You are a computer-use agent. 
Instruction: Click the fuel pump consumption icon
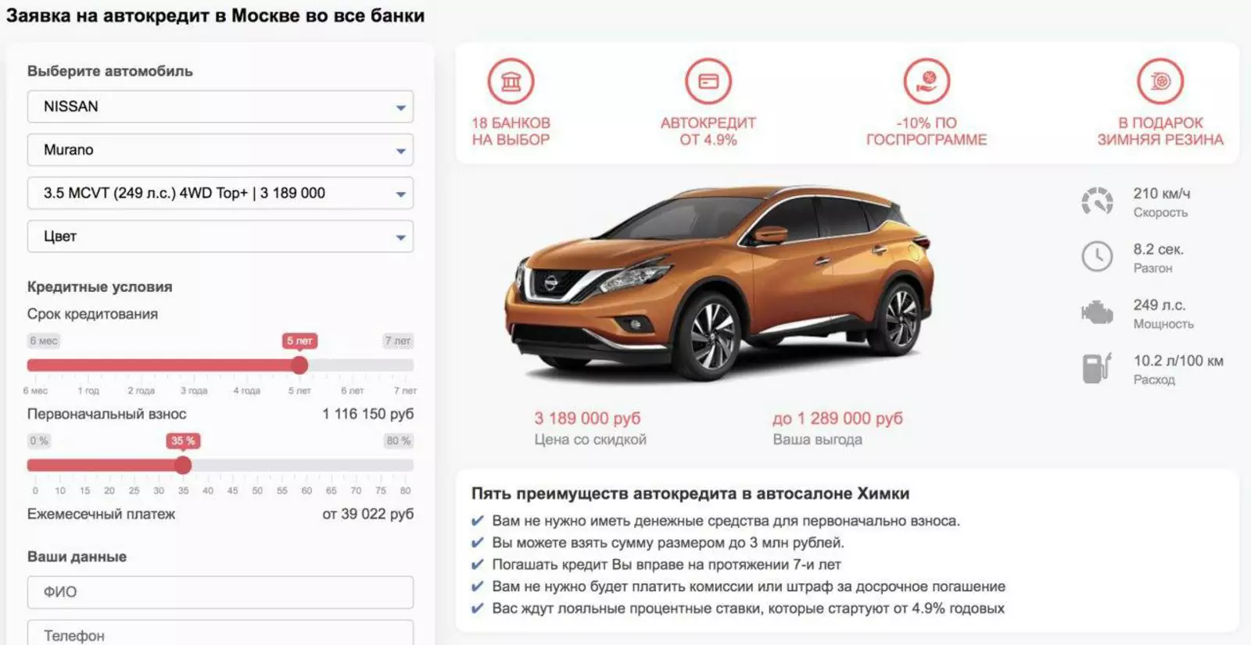(1097, 369)
